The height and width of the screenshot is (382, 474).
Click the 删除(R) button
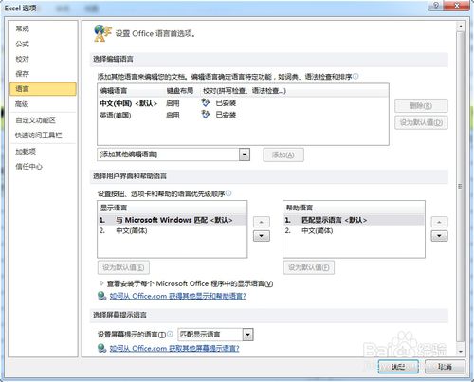421,106
